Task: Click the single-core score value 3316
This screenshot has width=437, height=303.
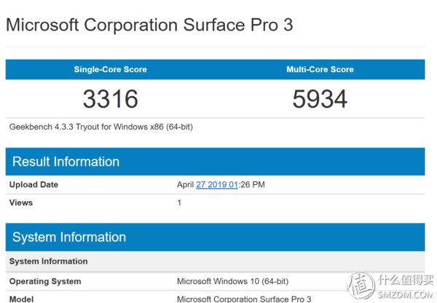Action: 111,99
